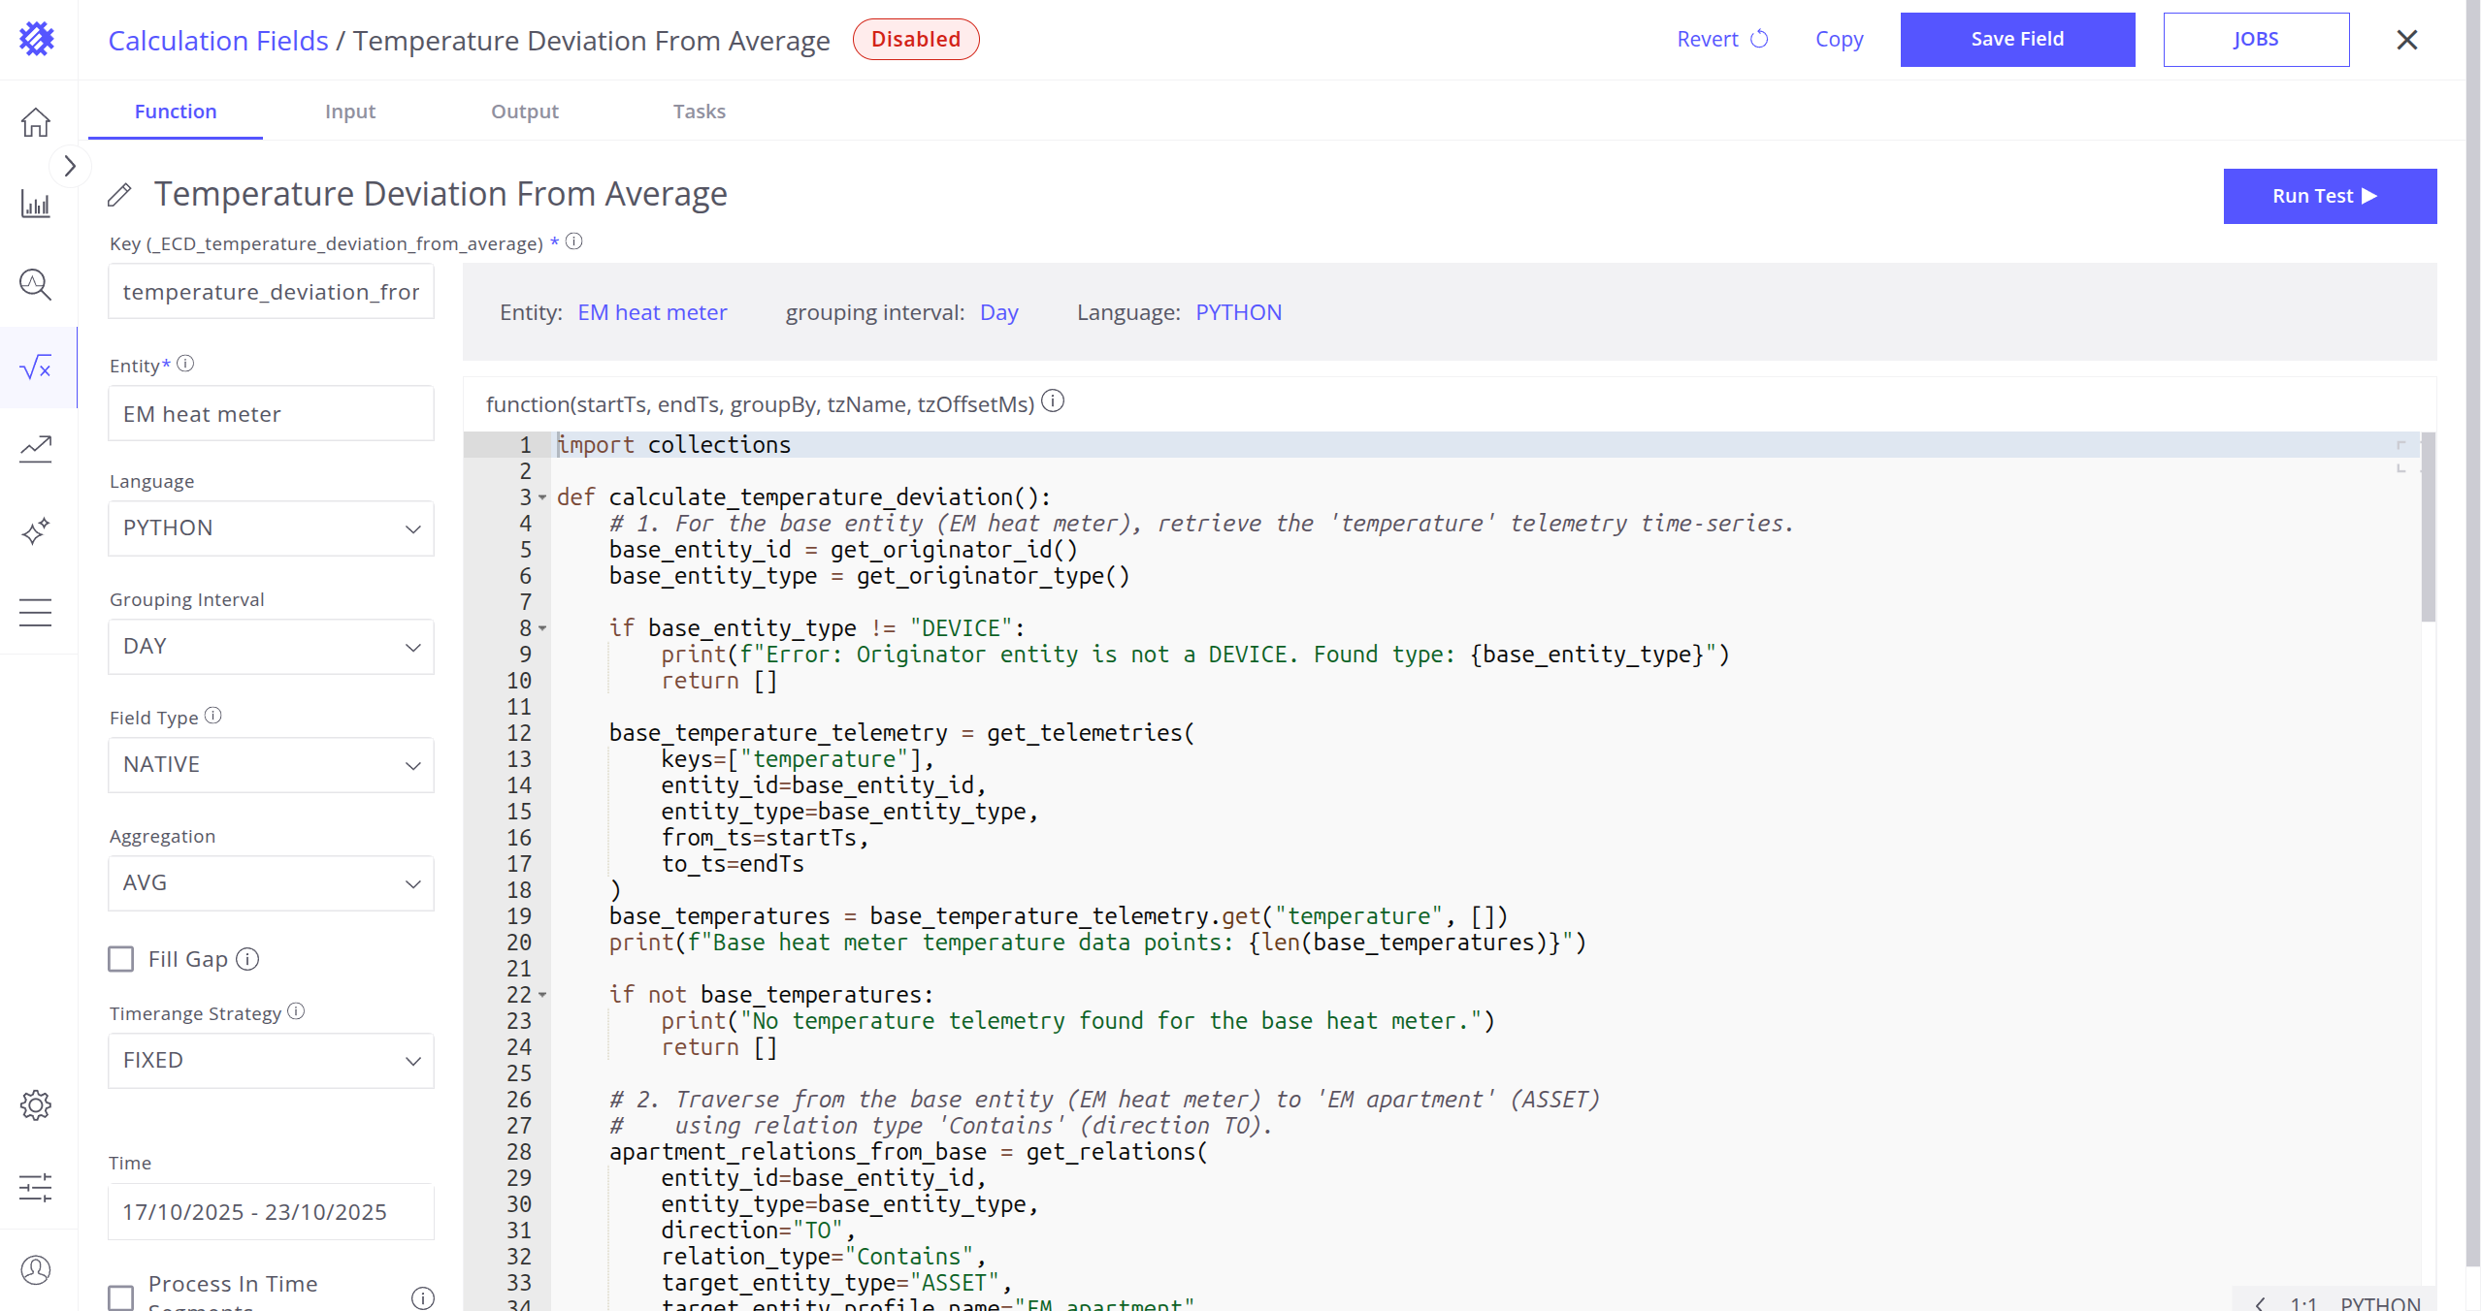2481x1311 pixels.
Task: Switch to the Output tab
Action: coord(524,112)
